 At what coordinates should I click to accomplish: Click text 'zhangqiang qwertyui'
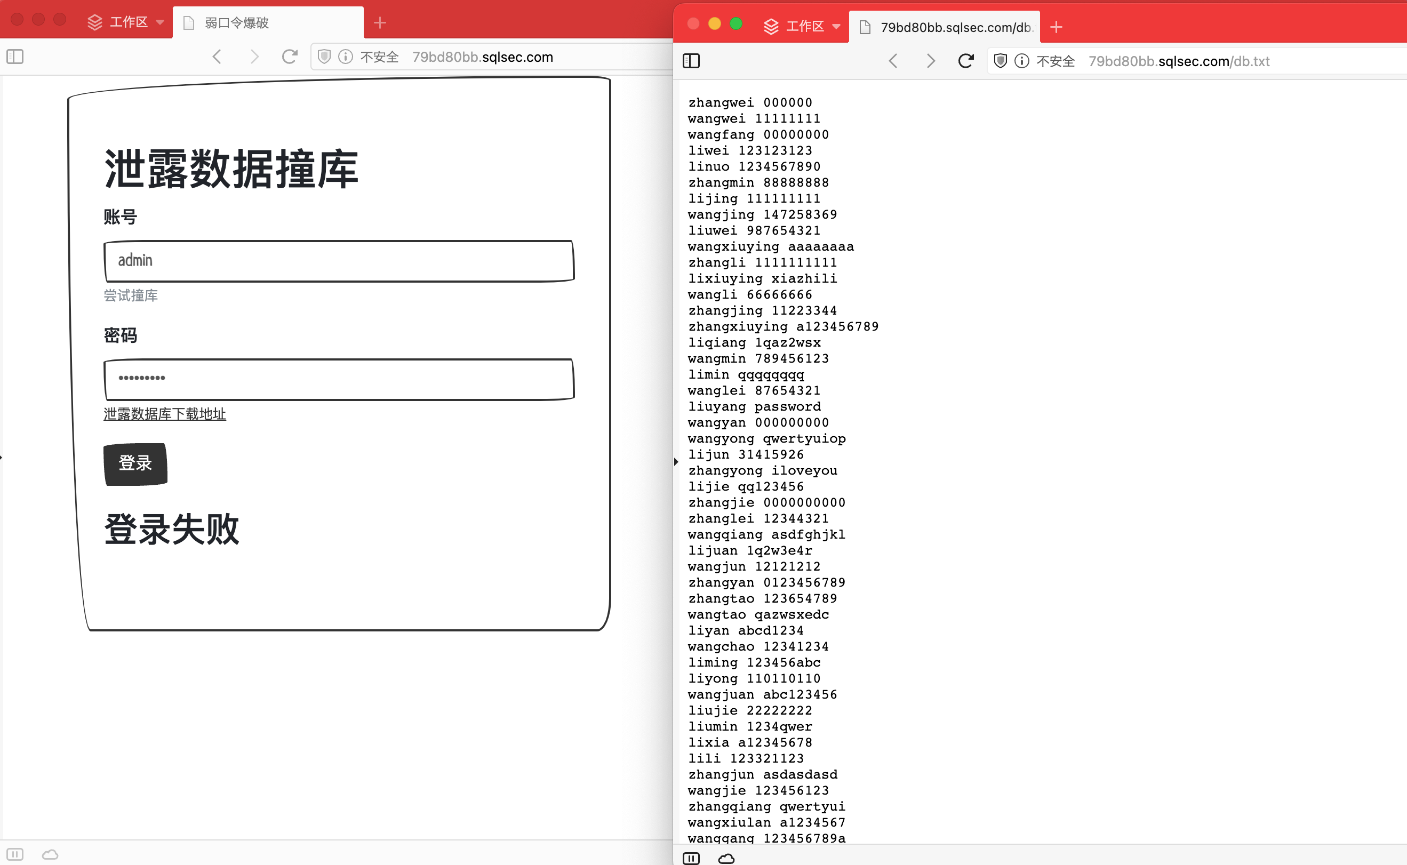tap(767, 807)
